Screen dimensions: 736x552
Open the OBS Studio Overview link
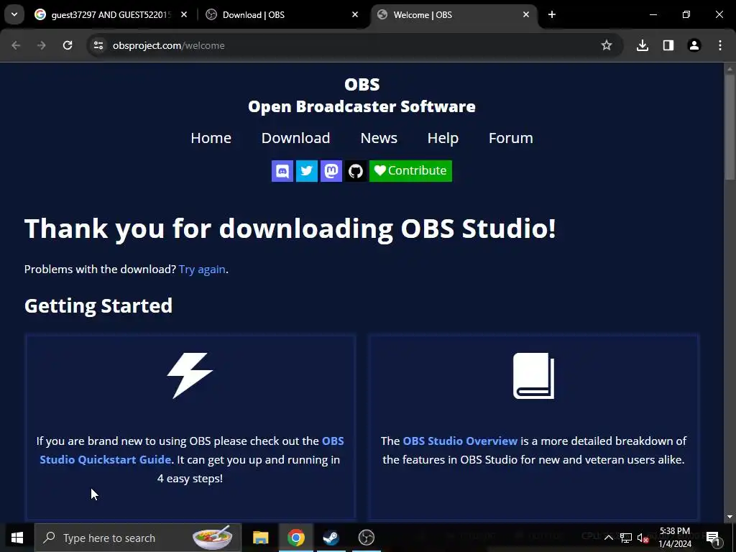[x=460, y=441]
